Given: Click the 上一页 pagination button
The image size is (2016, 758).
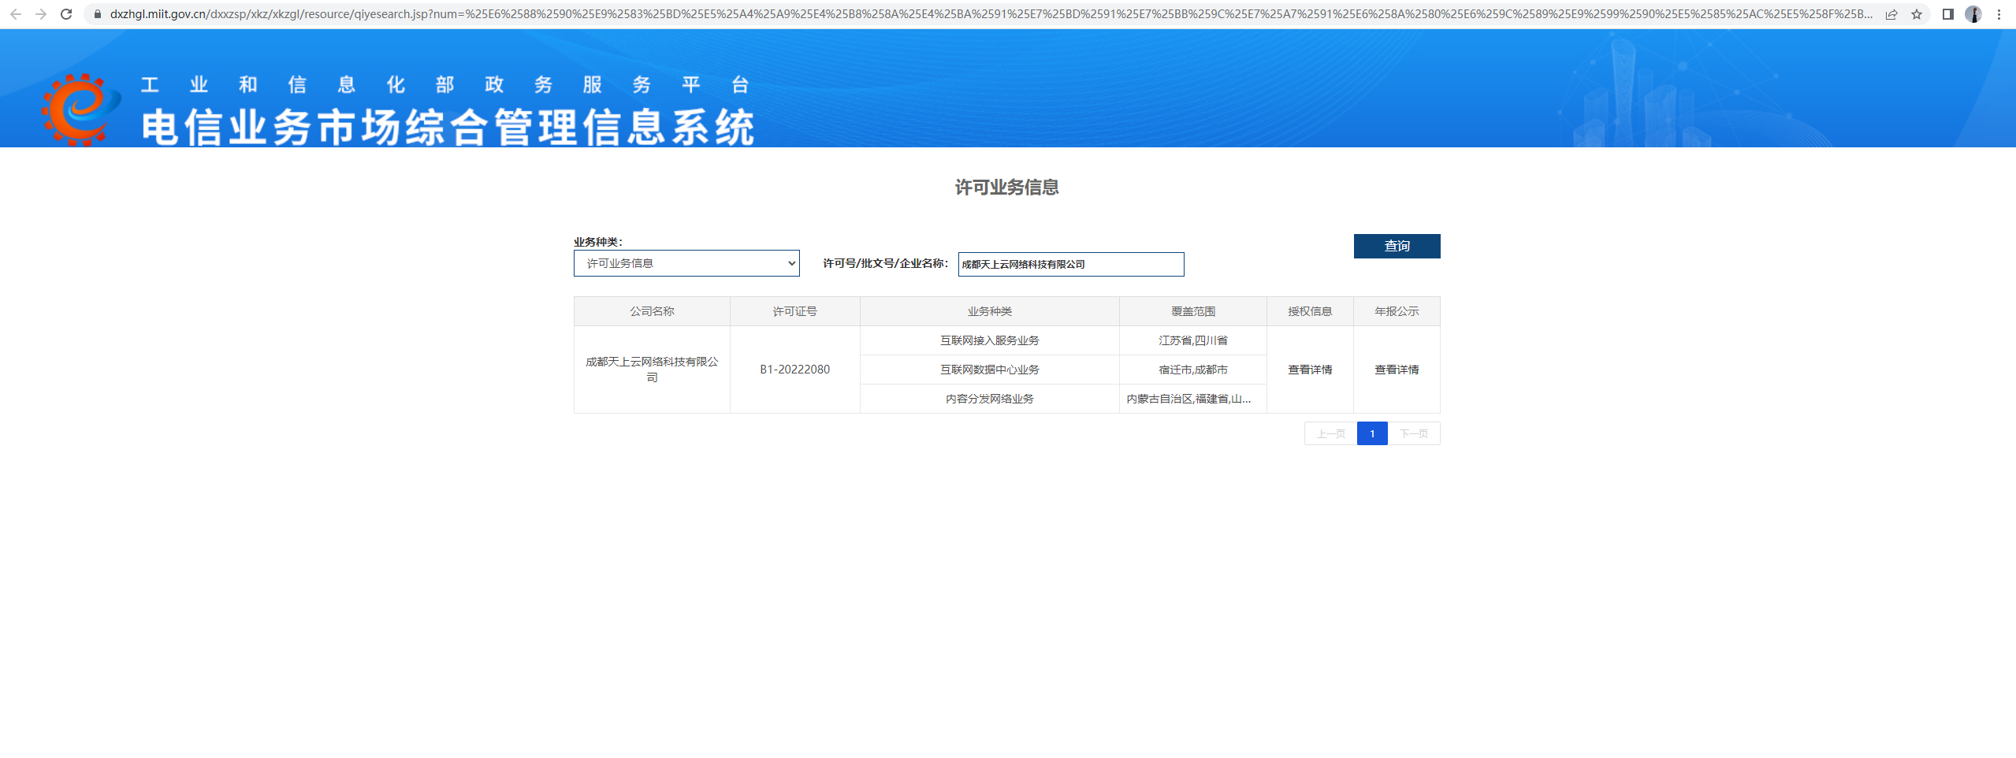Looking at the screenshot, I should (1330, 433).
